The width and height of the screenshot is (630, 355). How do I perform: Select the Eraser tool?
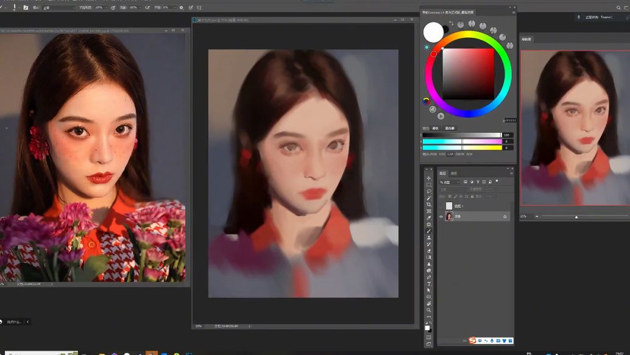pos(429,251)
